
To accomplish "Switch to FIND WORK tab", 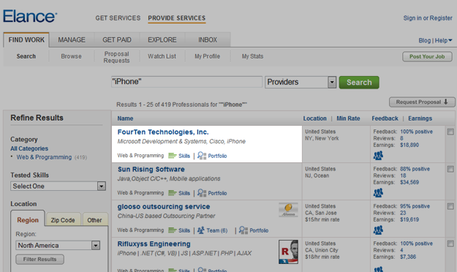I will pos(26,40).
